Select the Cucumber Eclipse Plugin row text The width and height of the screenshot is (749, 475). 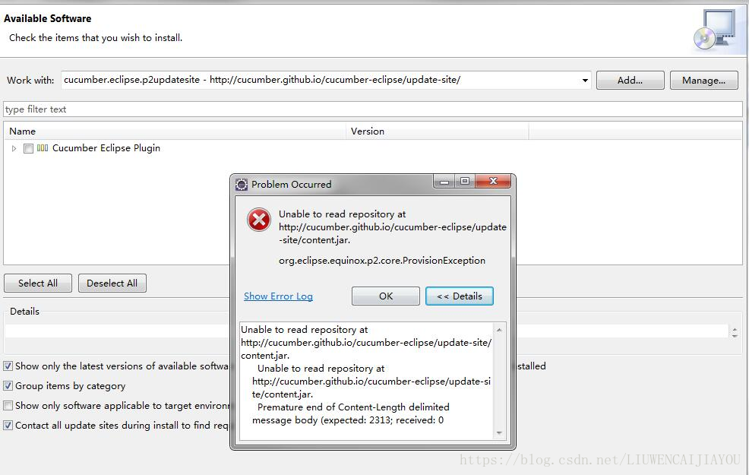coord(106,148)
